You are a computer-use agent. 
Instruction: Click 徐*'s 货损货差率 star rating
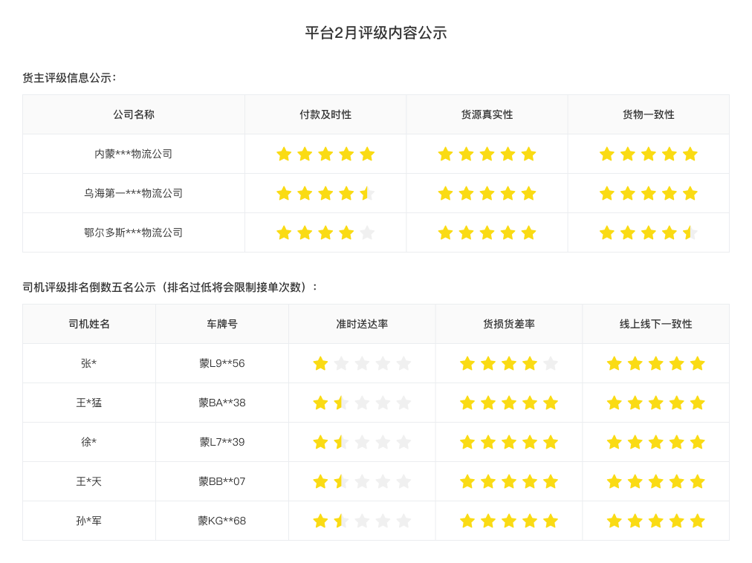point(509,442)
